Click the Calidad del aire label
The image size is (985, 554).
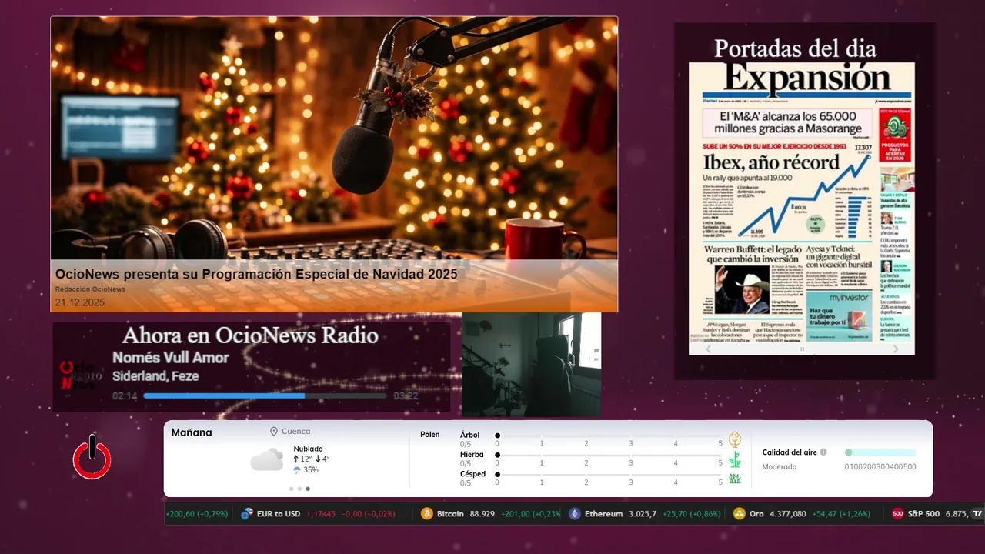[x=790, y=452]
